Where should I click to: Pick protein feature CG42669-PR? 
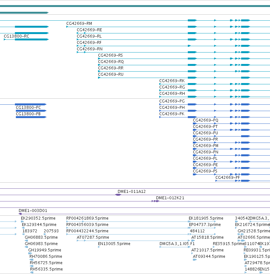pos(205,139)
